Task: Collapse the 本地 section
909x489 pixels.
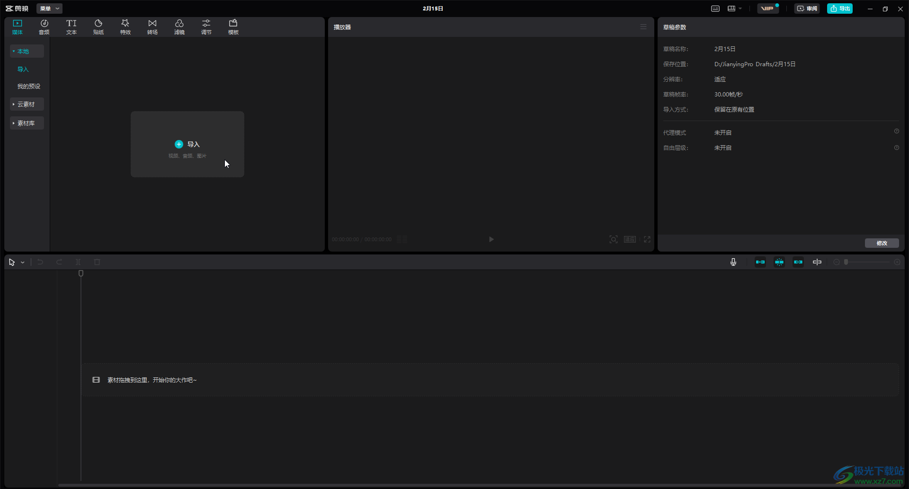Action: pyautogui.click(x=27, y=51)
